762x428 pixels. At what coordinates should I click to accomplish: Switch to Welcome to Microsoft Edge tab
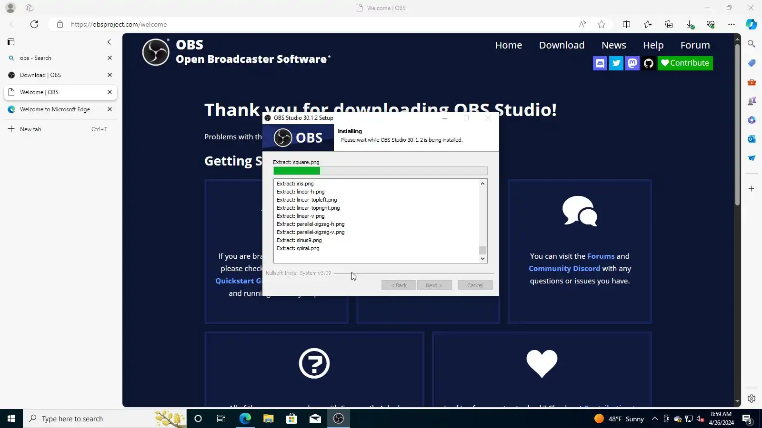[60, 109]
